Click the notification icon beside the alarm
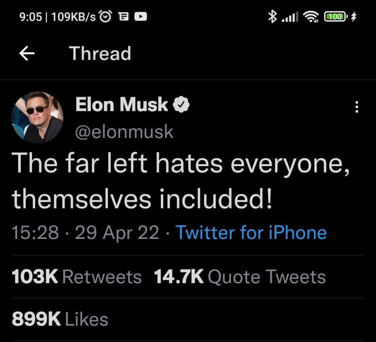Screen dimensions: 376x342 124,17
